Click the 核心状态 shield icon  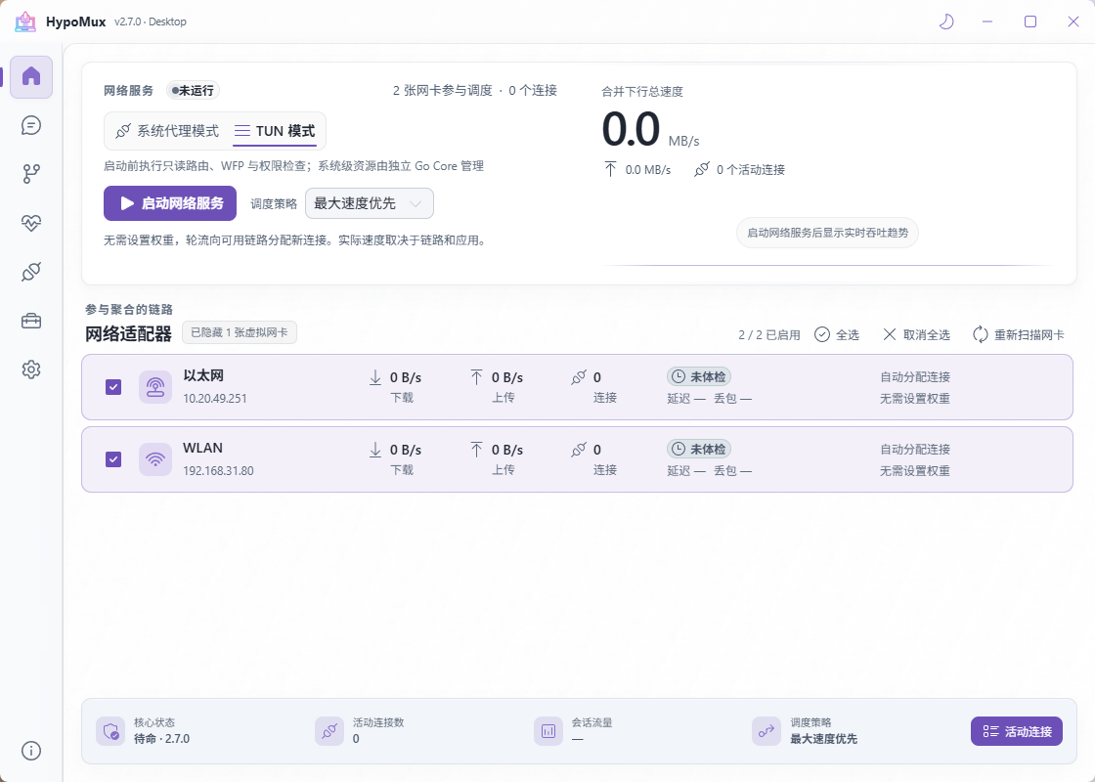(x=110, y=731)
